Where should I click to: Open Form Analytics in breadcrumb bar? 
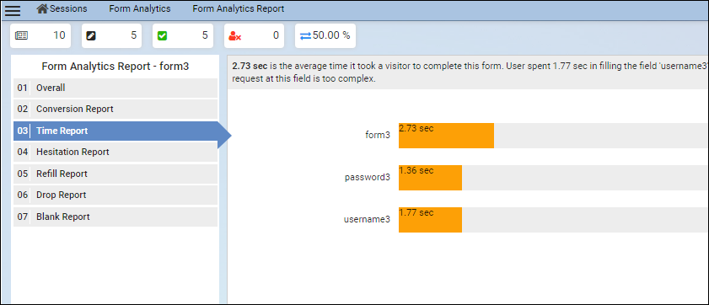tap(140, 8)
